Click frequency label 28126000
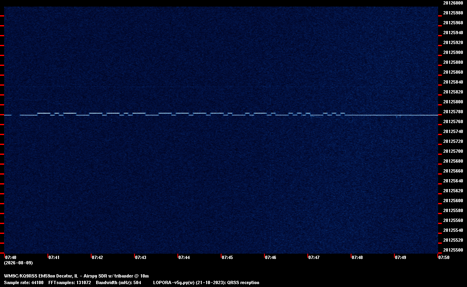The height and width of the screenshot is (287, 467). pos(453,3)
